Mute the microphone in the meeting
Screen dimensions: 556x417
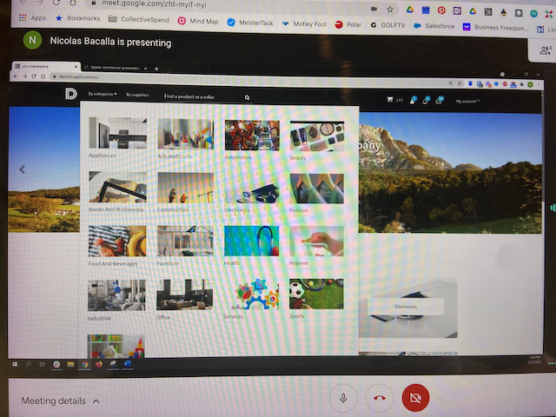pos(344,398)
